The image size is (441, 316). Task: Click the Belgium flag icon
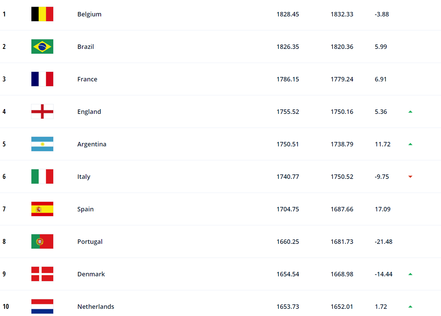tap(42, 14)
